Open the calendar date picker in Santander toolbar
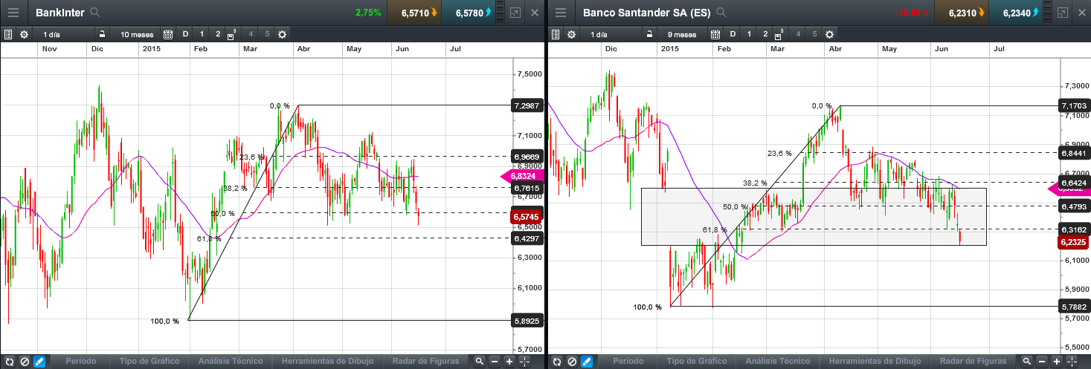Viewport: 1091px width, 369px height. [x=715, y=34]
